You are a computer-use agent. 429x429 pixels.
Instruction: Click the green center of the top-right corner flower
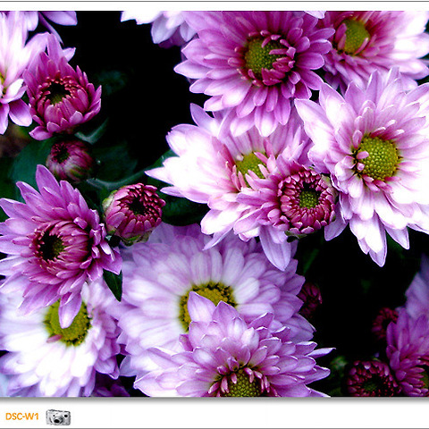(x=355, y=36)
